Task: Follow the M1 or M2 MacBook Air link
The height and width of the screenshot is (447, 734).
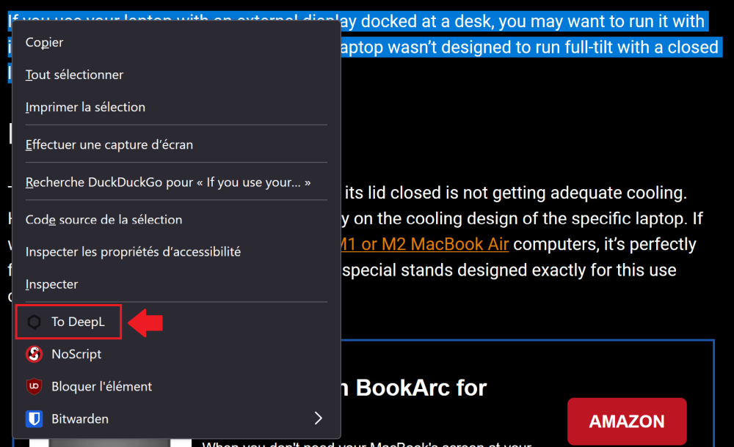Action: [x=424, y=244]
